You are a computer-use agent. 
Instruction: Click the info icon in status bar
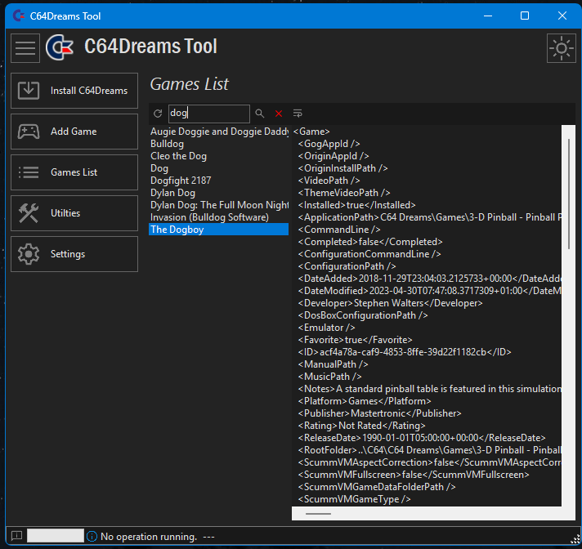tap(92, 536)
